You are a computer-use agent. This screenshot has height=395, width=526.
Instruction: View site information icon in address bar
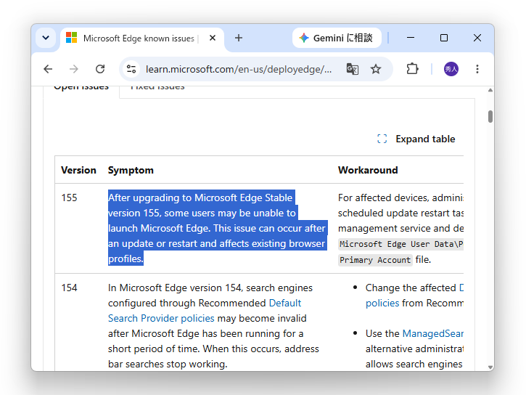[x=131, y=69]
